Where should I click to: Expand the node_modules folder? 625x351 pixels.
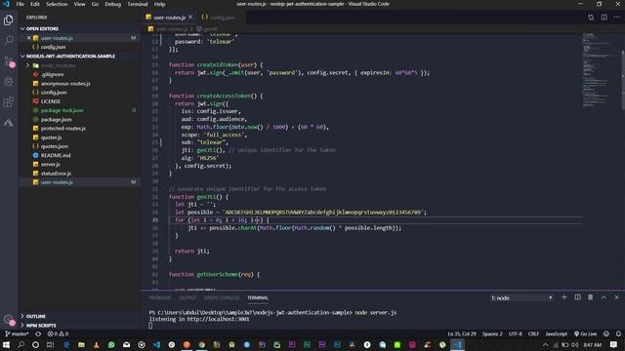click(x=58, y=65)
